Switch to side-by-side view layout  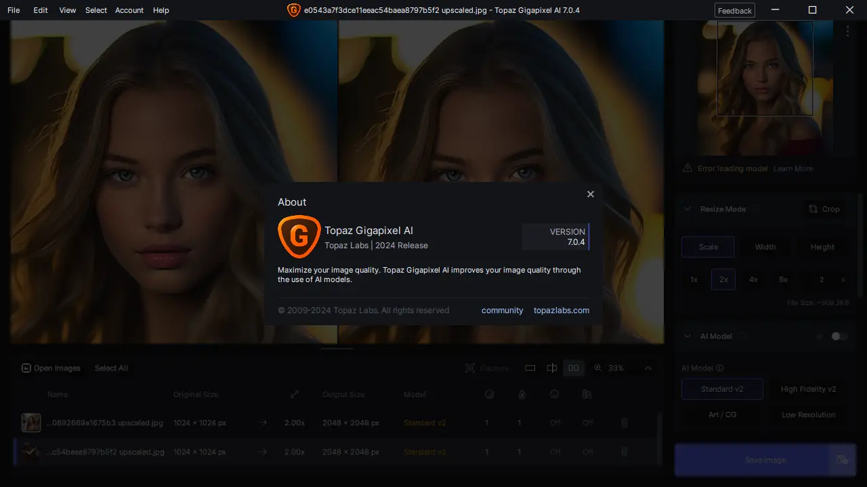[x=574, y=368]
